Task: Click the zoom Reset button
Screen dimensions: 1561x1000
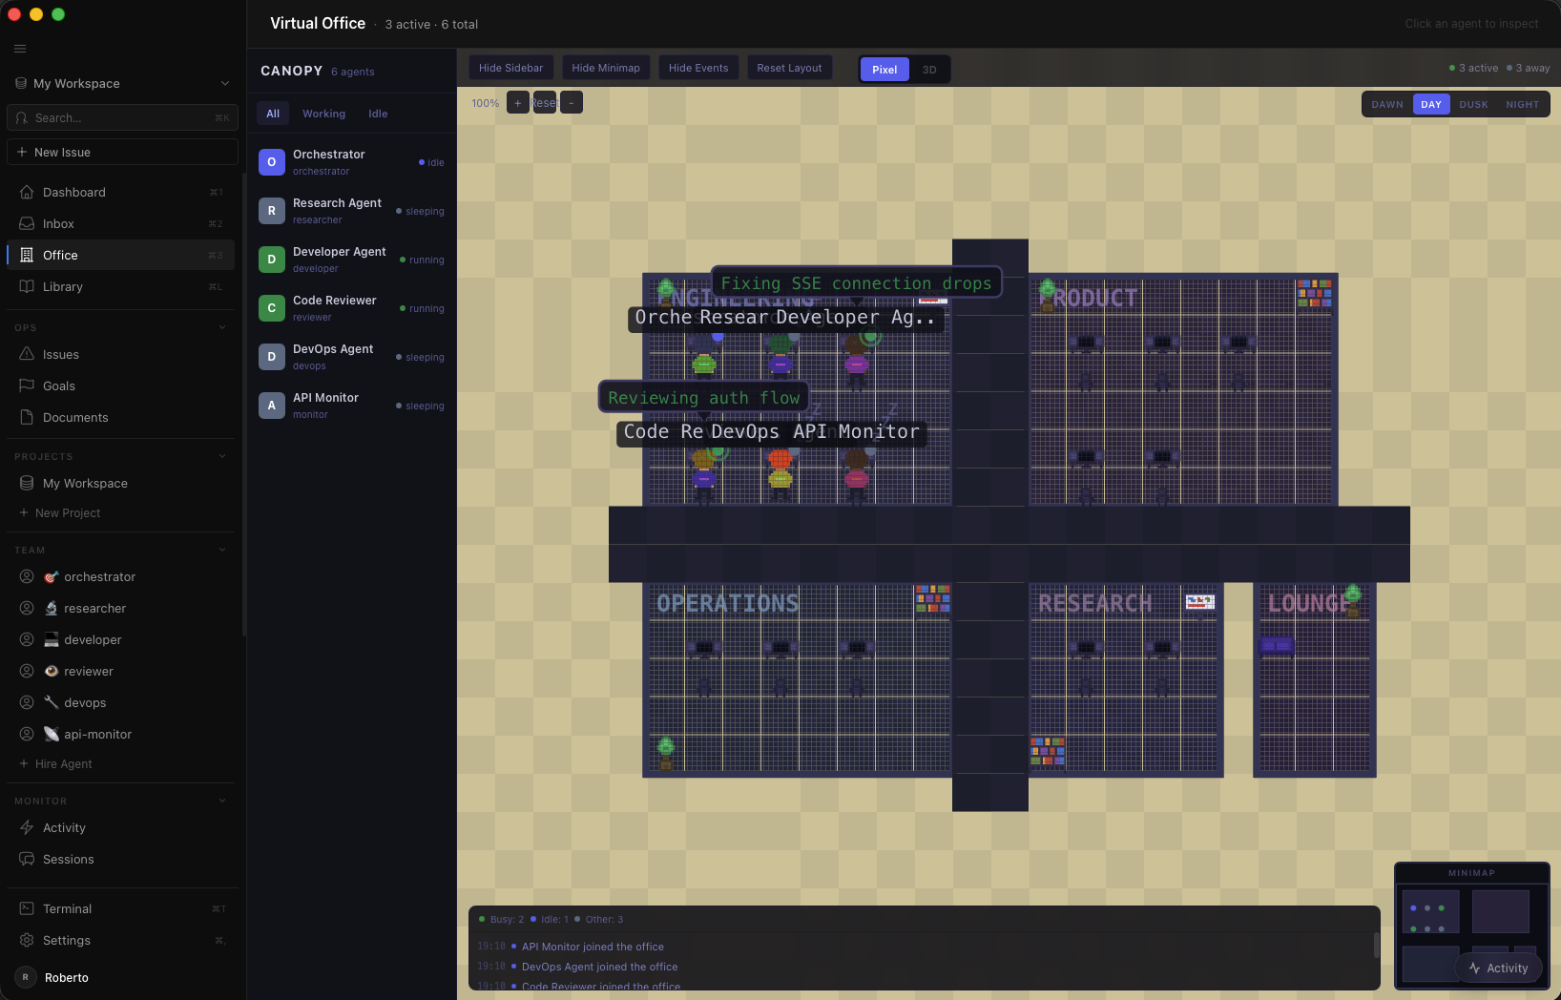Action: (x=545, y=102)
